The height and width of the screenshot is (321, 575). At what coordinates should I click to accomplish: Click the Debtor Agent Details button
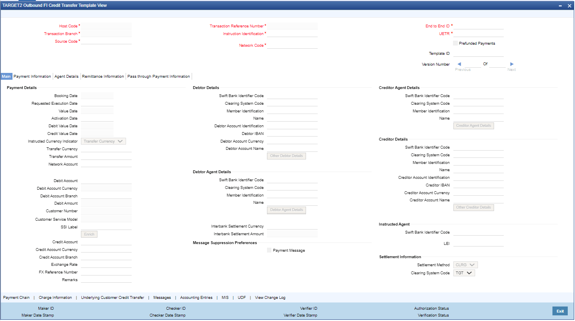tap(286, 210)
